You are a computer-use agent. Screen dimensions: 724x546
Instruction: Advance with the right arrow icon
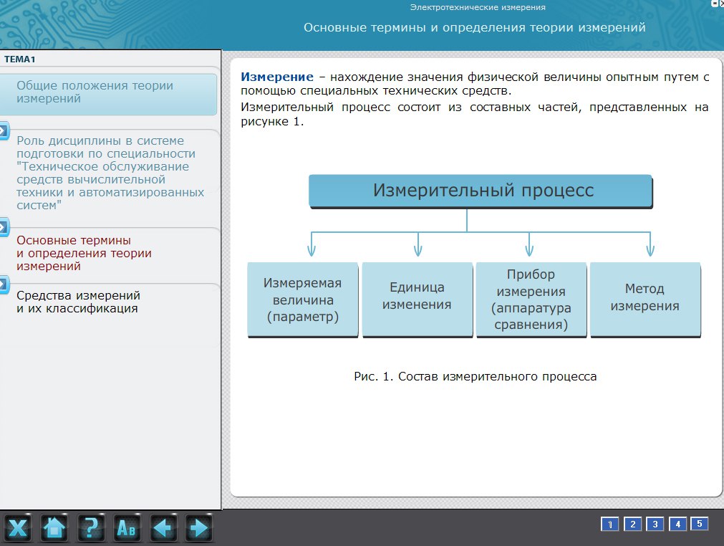[198, 529]
